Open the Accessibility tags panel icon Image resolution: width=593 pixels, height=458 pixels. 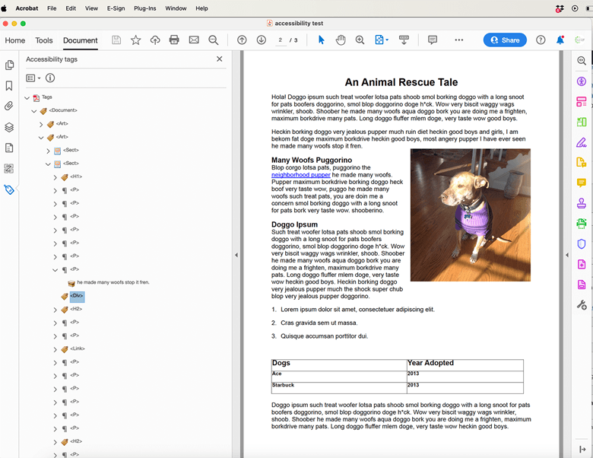[9, 189]
